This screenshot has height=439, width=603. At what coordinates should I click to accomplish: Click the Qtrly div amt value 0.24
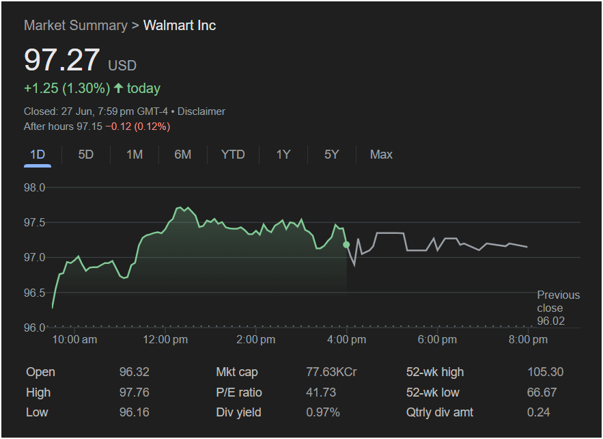click(x=538, y=412)
